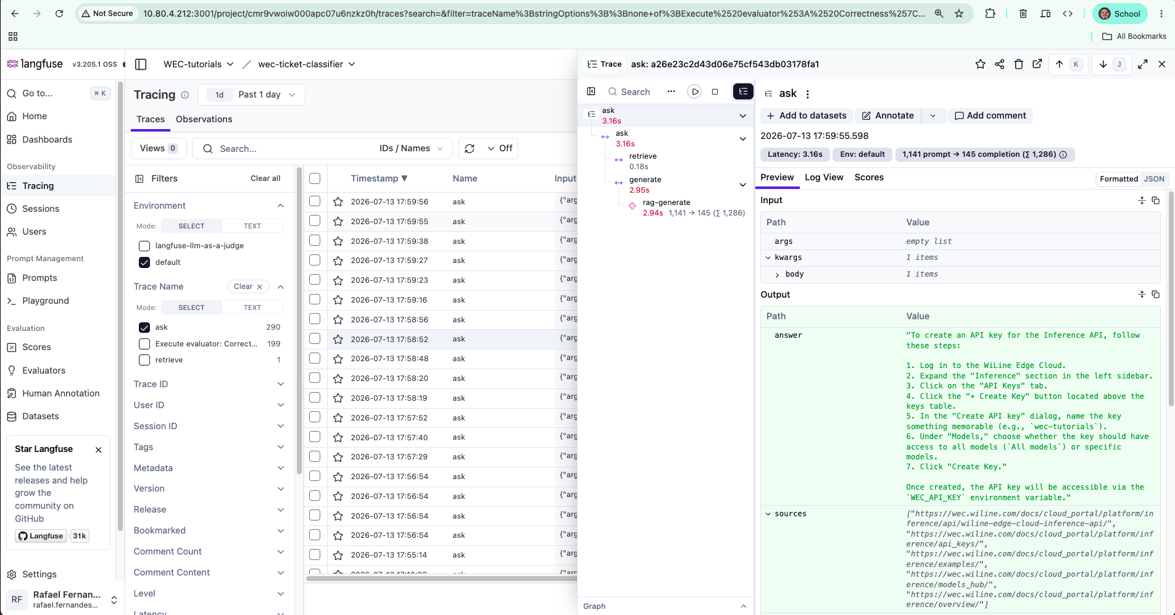Open the Scores tab in trace detail
This screenshot has height=615, width=1175.
[869, 177]
